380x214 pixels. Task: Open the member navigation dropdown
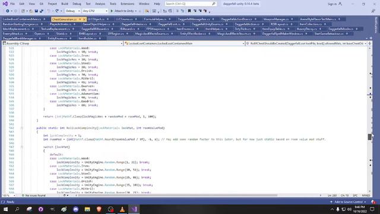click(306, 43)
